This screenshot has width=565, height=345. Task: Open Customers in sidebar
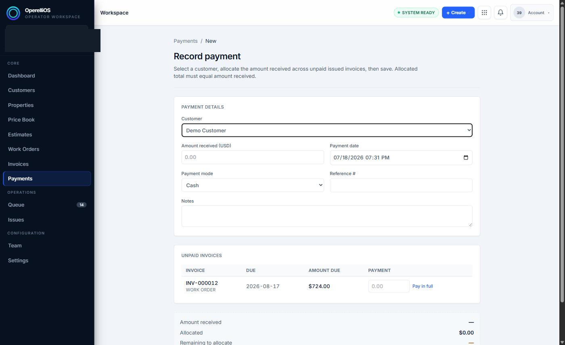(47, 90)
